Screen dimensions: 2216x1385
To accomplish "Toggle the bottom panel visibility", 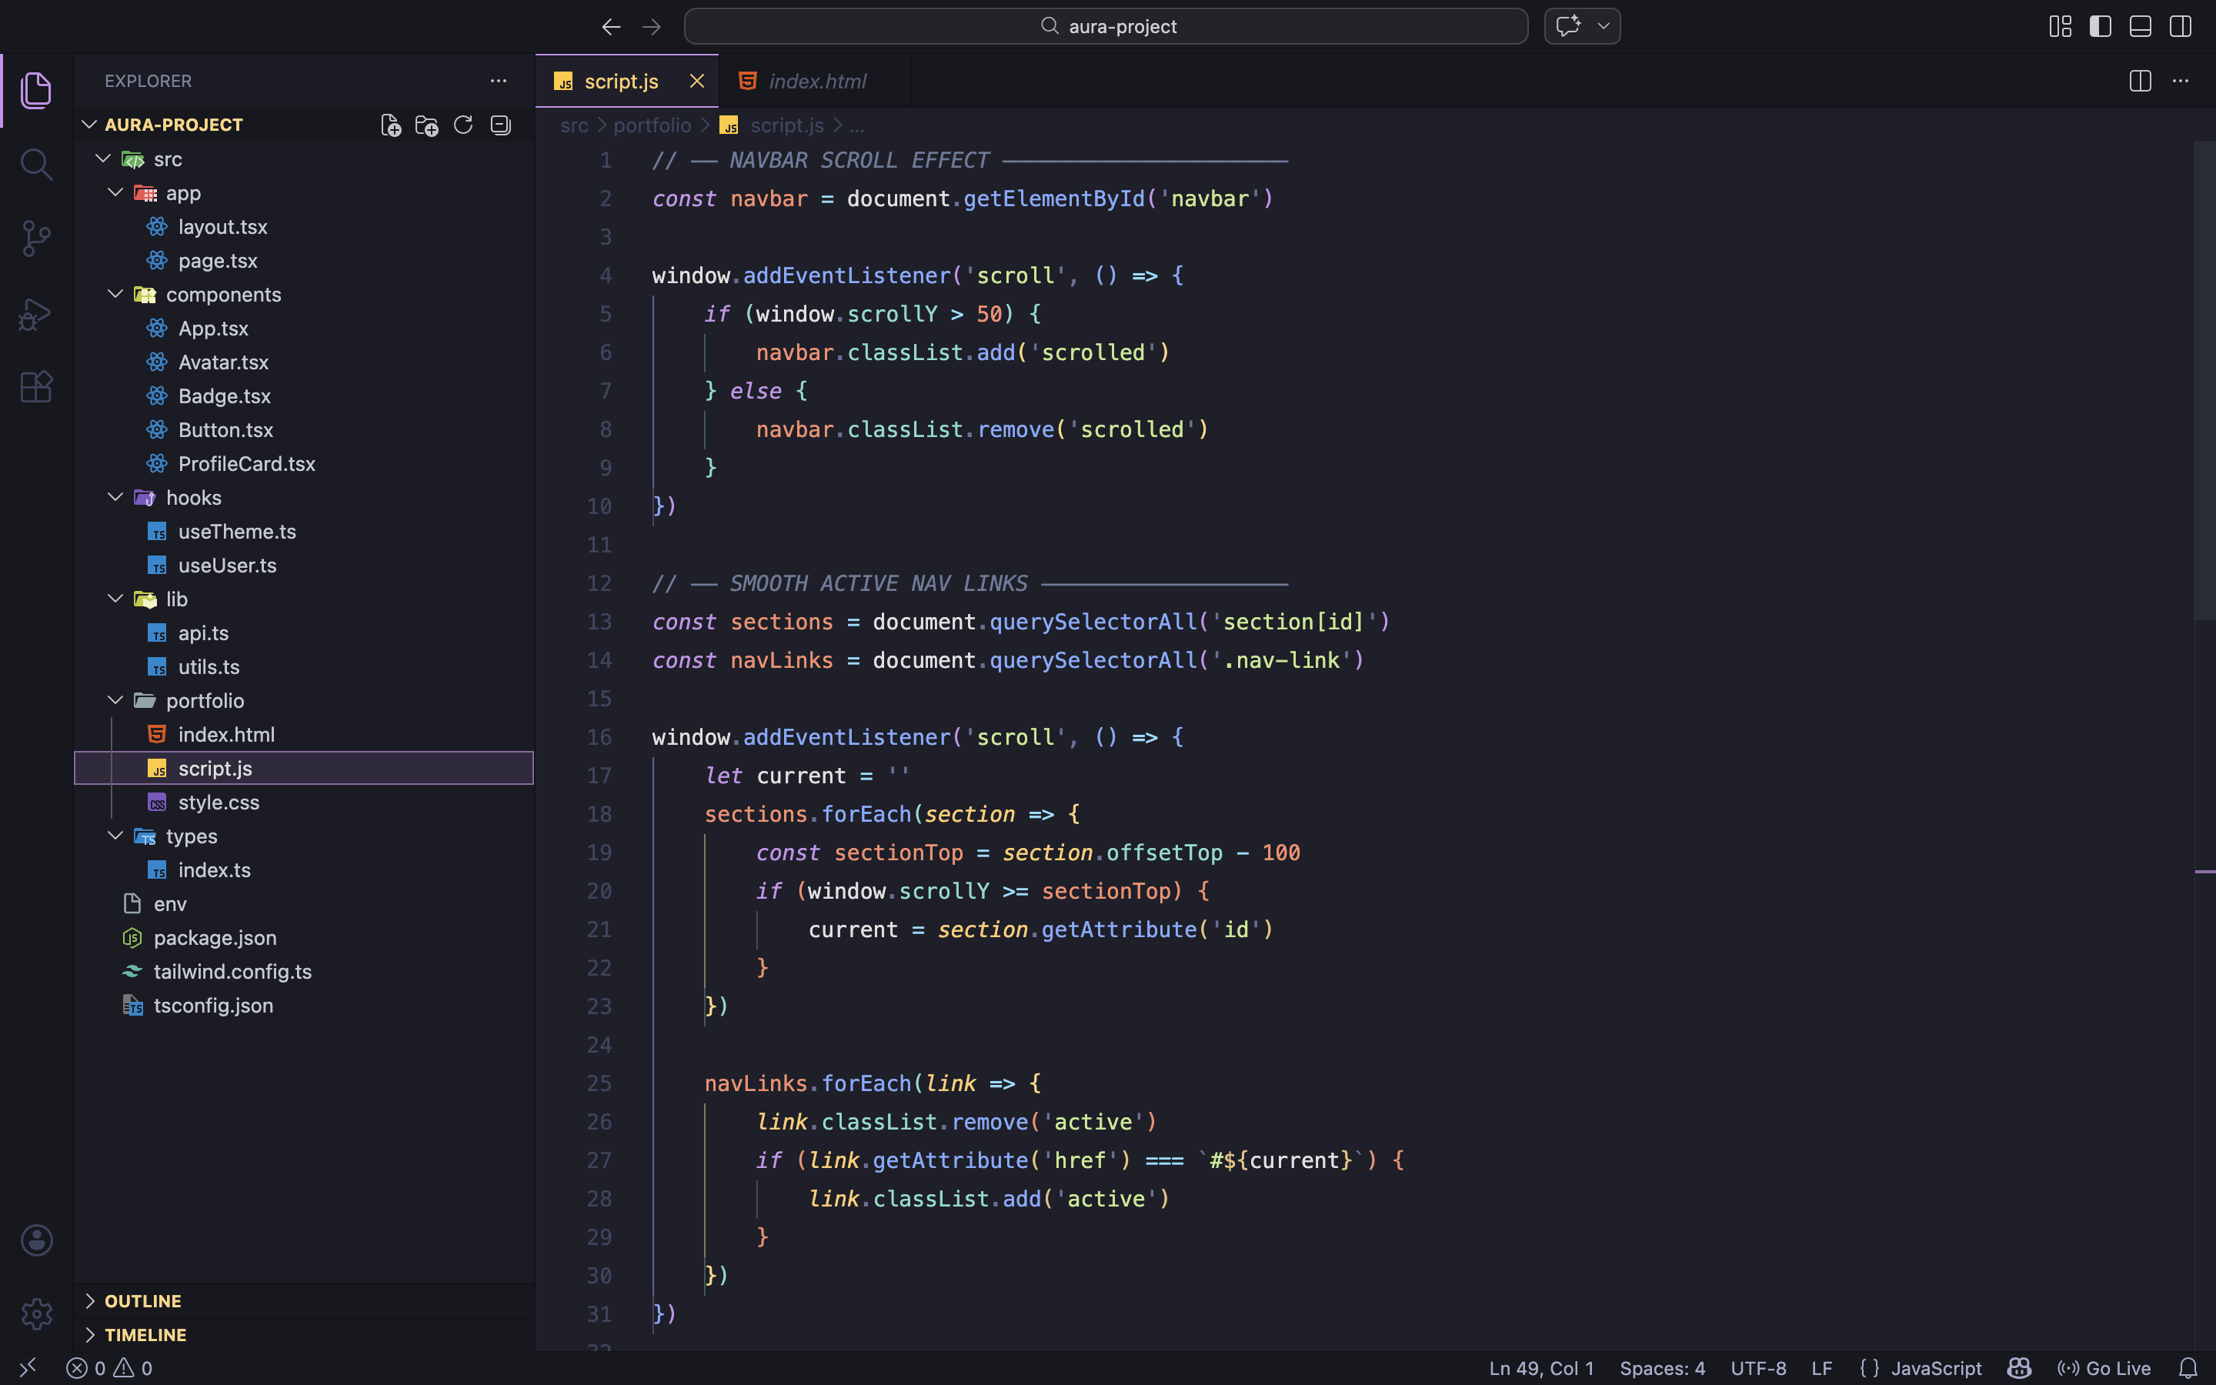I will click(x=2140, y=27).
